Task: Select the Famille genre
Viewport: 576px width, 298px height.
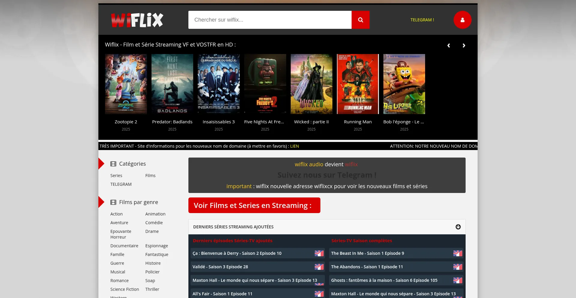Action: (117, 254)
